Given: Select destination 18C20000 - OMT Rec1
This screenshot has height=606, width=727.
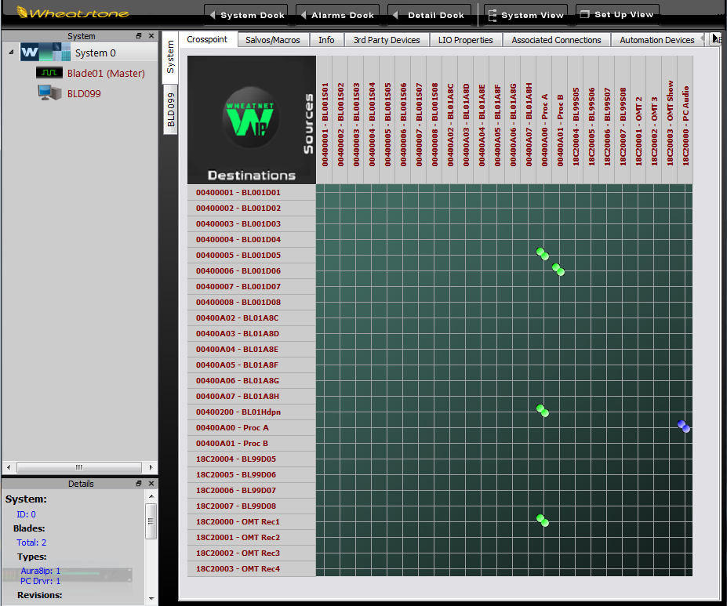Looking at the screenshot, I should (252, 521).
